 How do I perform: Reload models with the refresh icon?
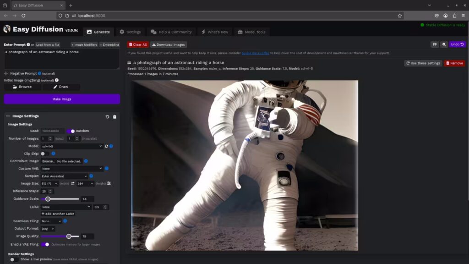point(106,146)
